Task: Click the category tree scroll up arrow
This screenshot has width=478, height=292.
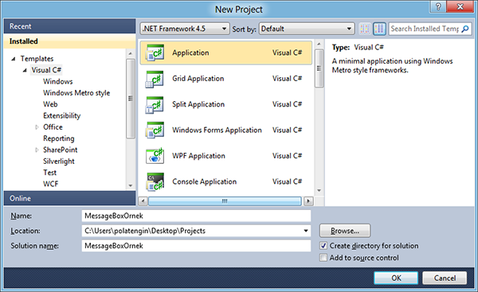Action: point(131,53)
